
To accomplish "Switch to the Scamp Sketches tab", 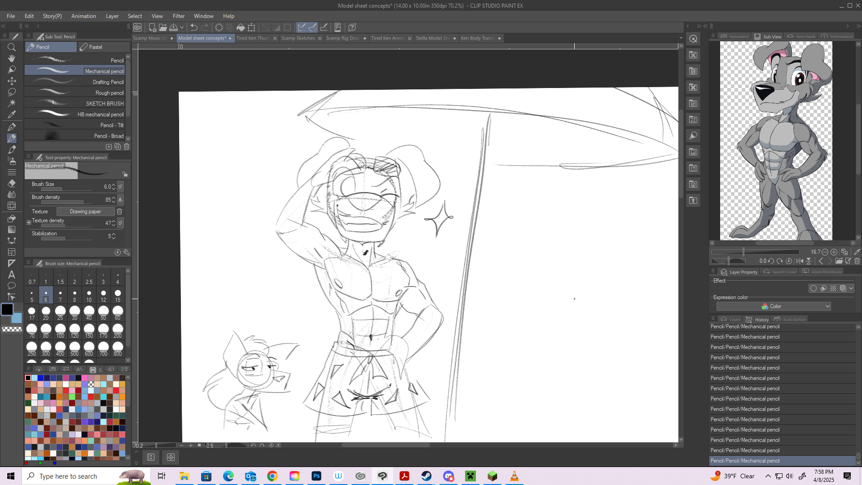I will click(298, 38).
